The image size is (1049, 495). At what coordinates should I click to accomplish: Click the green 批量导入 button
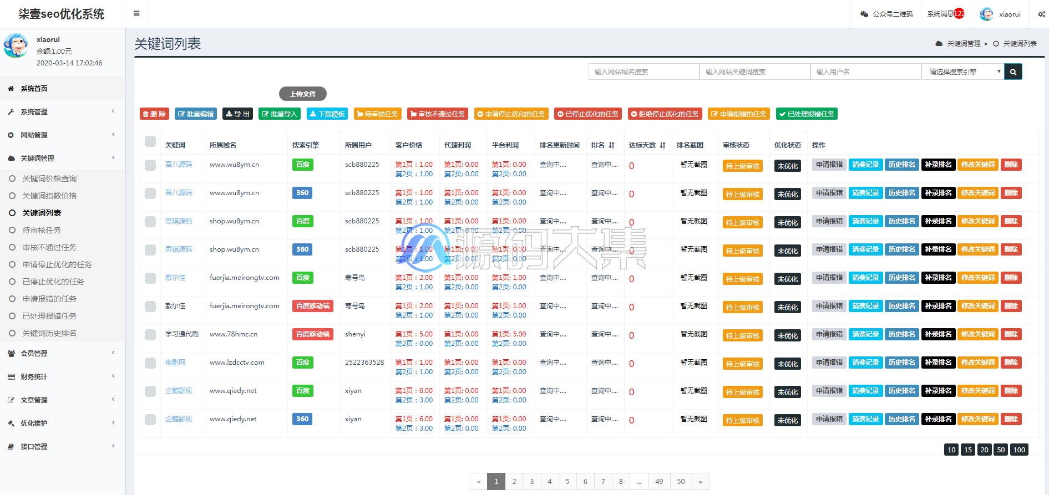(x=280, y=114)
